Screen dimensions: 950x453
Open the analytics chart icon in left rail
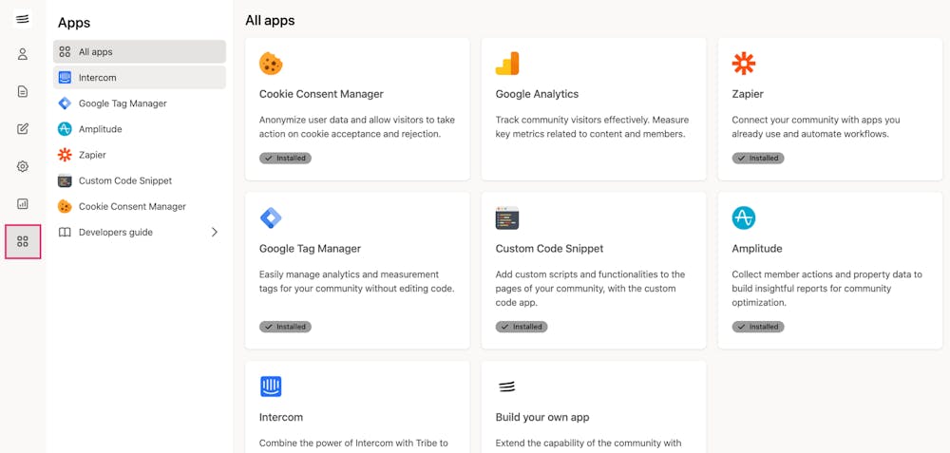(23, 203)
